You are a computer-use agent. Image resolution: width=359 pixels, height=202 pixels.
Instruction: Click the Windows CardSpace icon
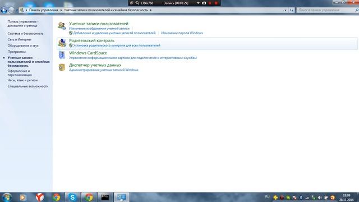(x=62, y=55)
